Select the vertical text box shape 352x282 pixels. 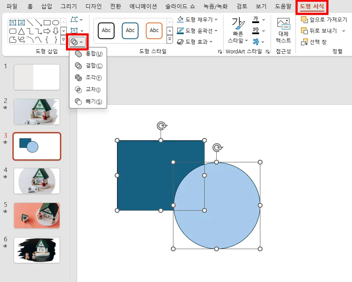click(x=21, y=23)
